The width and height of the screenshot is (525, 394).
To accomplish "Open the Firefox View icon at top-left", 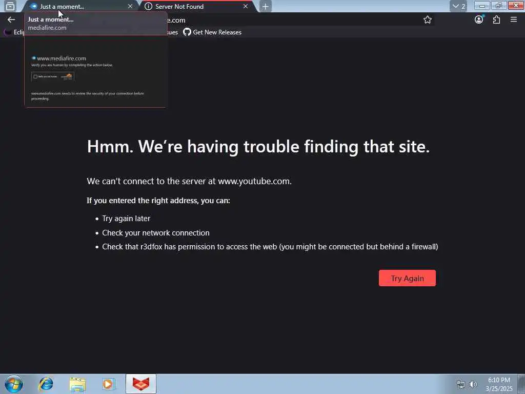I will point(10,6).
